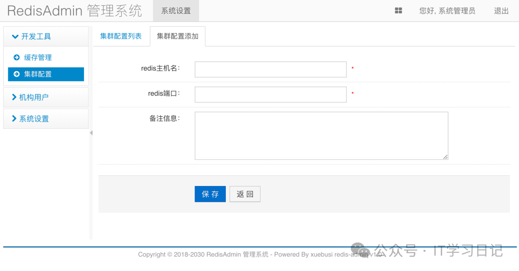Collapse sidebar with the small triangle handle
Viewport: 519px width, 271px height.
tap(91, 133)
